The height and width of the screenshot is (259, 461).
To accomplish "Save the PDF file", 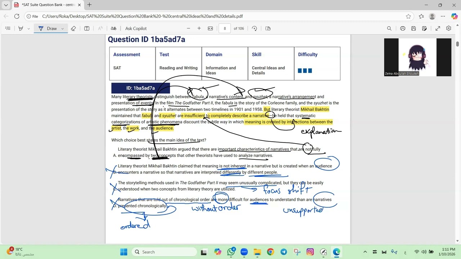I will pos(413,28).
